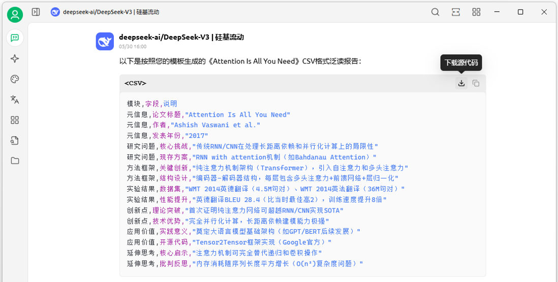558x282 pixels.
Task: Click the <CSV> code block label
Action: click(135, 83)
